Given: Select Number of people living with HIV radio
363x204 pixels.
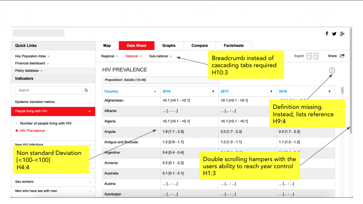Looking at the screenshot, I should click(17, 123).
